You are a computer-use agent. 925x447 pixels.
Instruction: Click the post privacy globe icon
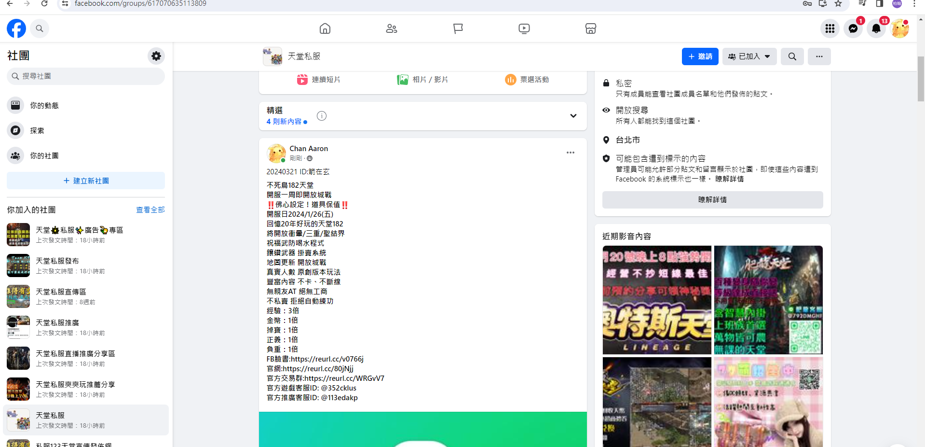(310, 158)
